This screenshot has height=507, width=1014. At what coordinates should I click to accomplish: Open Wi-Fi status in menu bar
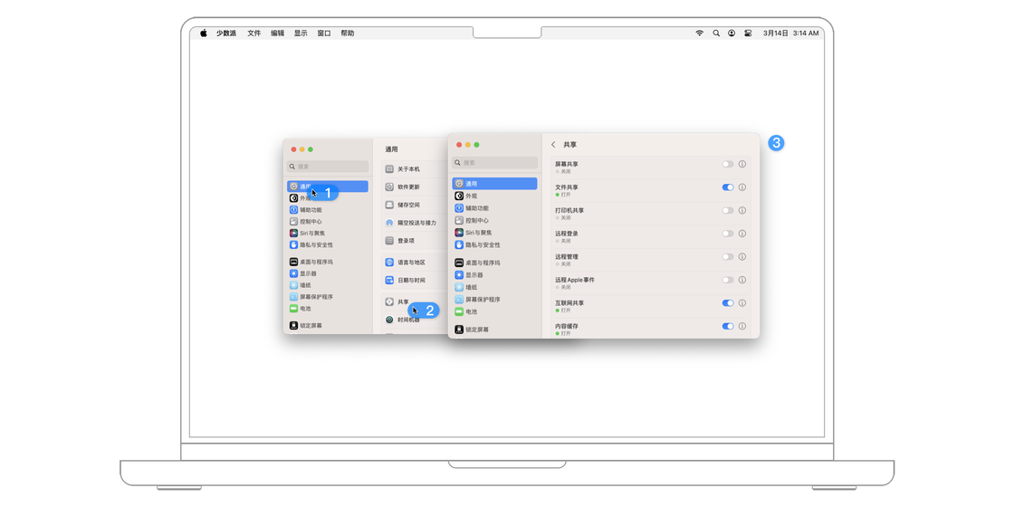[699, 33]
